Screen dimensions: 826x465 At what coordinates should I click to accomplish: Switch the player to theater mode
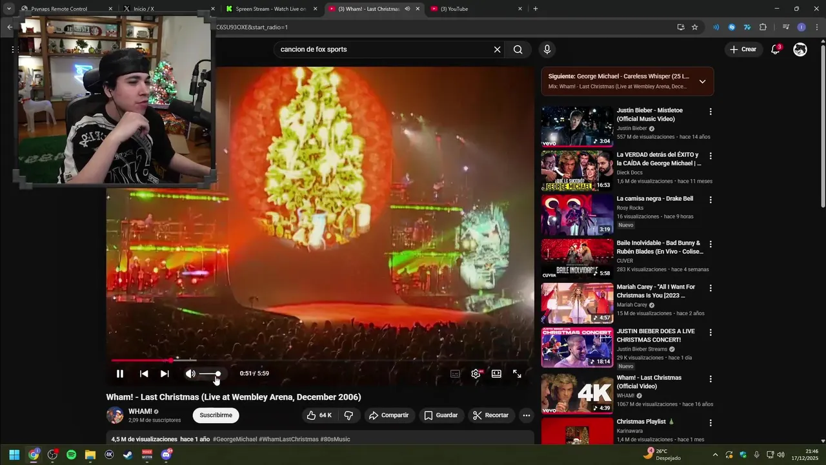click(496, 374)
